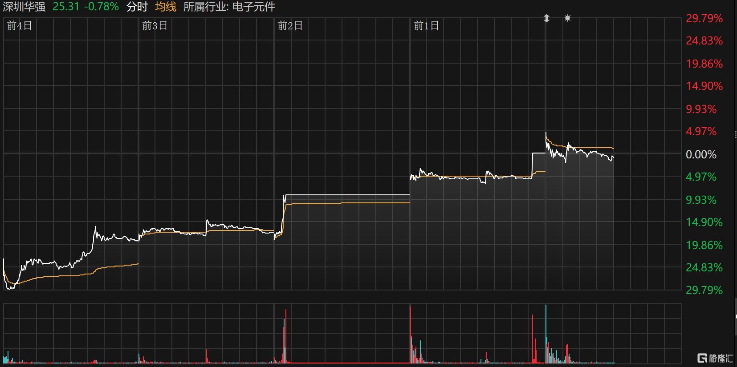Click the red 9.93% axis label
This screenshot has width=737, height=367.
tap(701, 109)
